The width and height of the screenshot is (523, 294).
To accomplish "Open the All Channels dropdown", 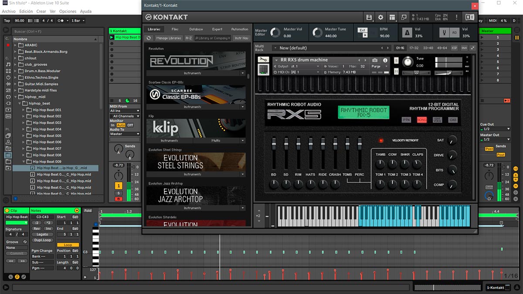I will 125,116.
